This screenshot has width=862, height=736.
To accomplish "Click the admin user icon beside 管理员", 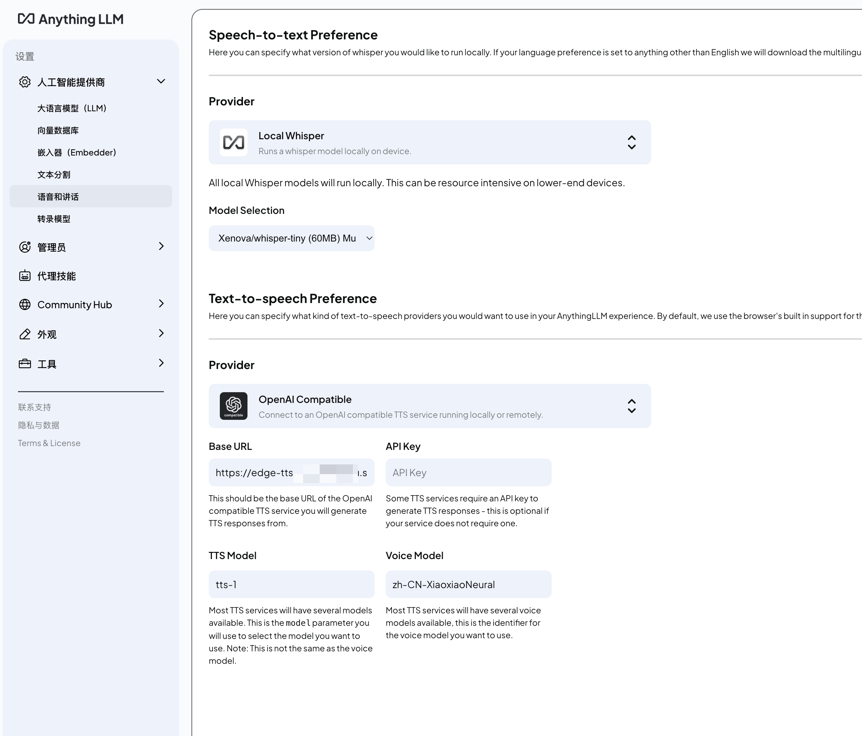I will tap(25, 247).
